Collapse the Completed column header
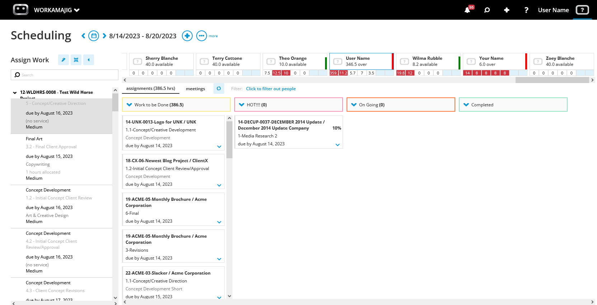 click(466, 105)
